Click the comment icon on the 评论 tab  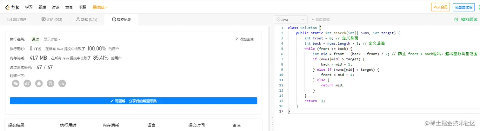[43, 20]
